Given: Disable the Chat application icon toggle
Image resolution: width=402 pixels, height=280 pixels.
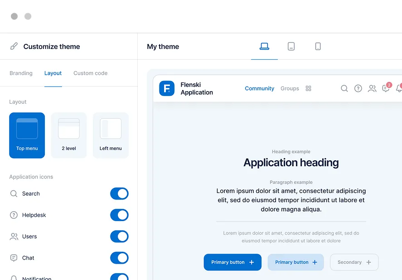Looking at the screenshot, I should pyautogui.click(x=119, y=258).
